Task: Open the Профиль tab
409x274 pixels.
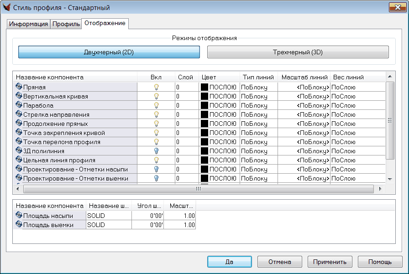Action: click(x=66, y=24)
